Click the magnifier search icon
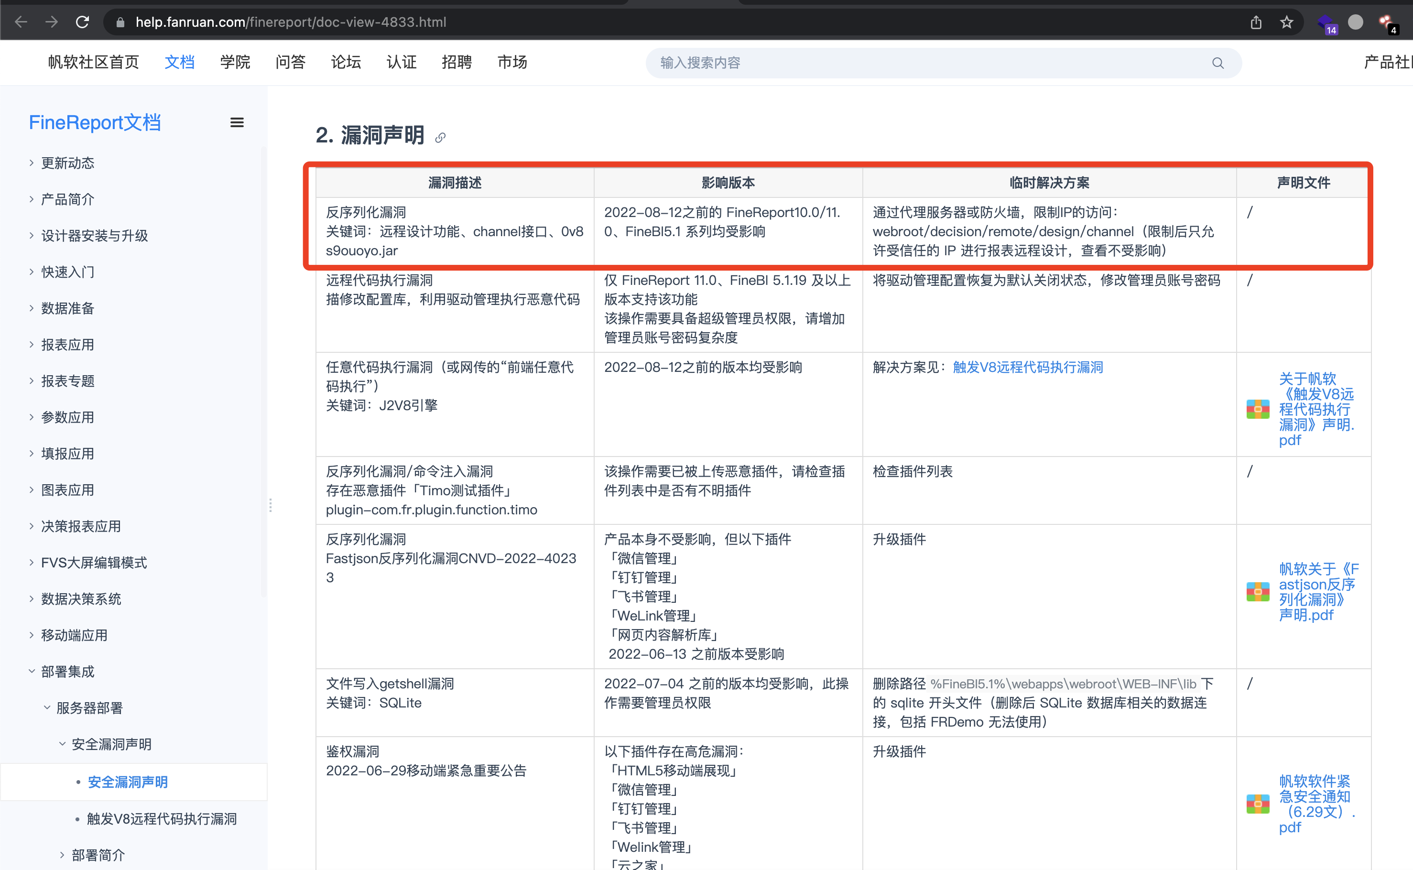The image size is (1413, 870). [x=1217, y=63]
